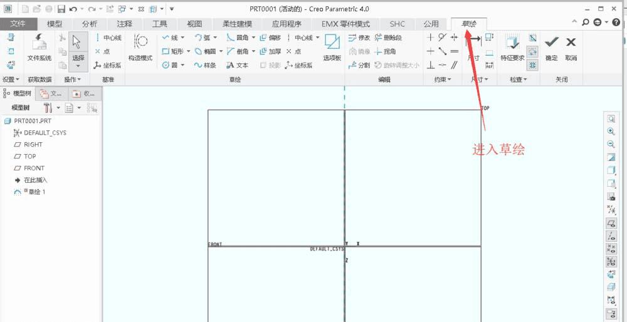Click the Save icon in quick access toolbar
Screen dimensions: 627x322
click(61, 9)
